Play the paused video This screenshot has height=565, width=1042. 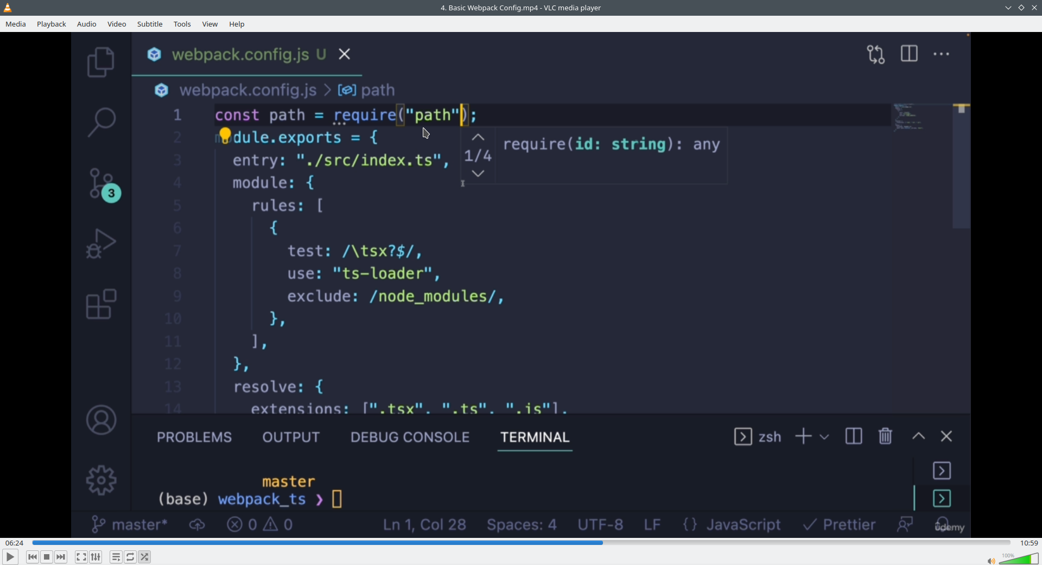point(10,557)
